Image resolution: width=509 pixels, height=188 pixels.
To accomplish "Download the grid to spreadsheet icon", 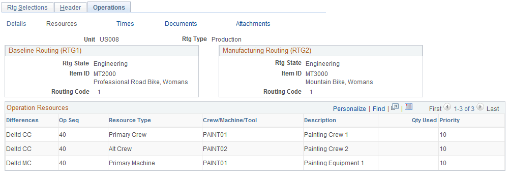I will coord(409,107).
